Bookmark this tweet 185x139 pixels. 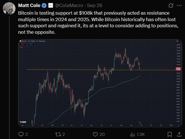click(170, 134)
